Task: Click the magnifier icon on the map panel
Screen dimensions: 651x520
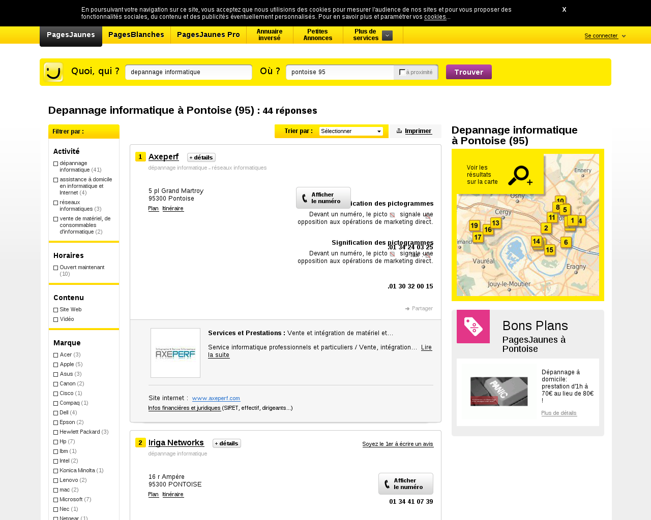Action: click(520, 176)
